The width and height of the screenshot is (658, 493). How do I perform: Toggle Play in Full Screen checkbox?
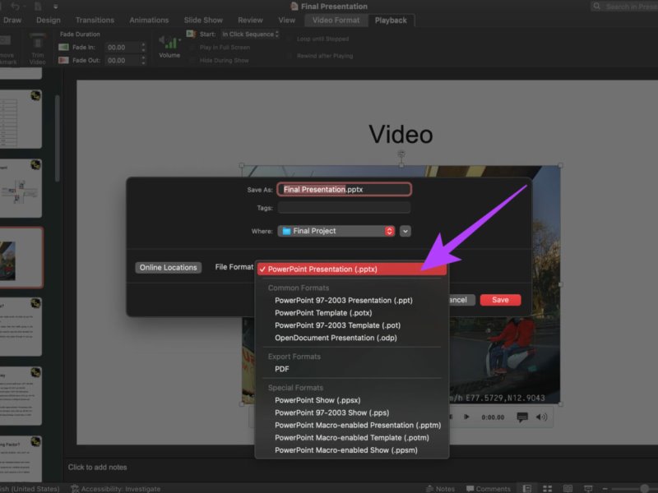click(192, 48)
